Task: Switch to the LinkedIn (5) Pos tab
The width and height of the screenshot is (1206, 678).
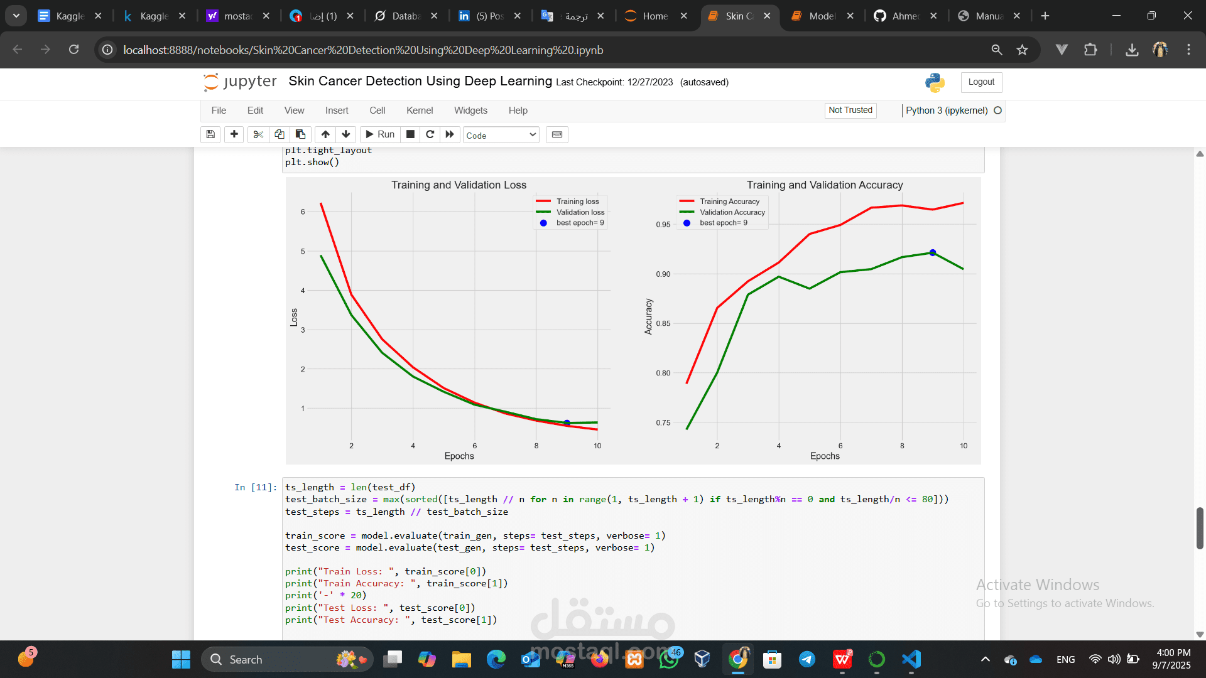Action: point(489,16)
